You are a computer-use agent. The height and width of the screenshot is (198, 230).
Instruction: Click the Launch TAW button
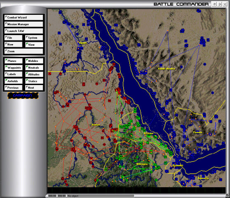(x=24, y=31)
